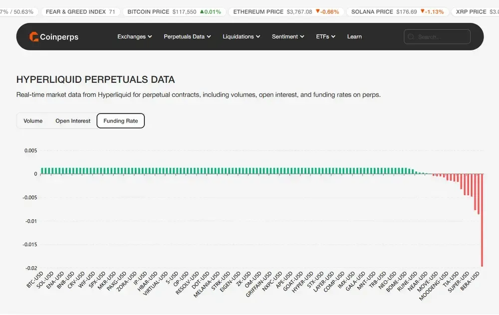This screenshot has width=499, height=315.
Task: Click the 0.005 y-axis value
Action: pos(31,151)
